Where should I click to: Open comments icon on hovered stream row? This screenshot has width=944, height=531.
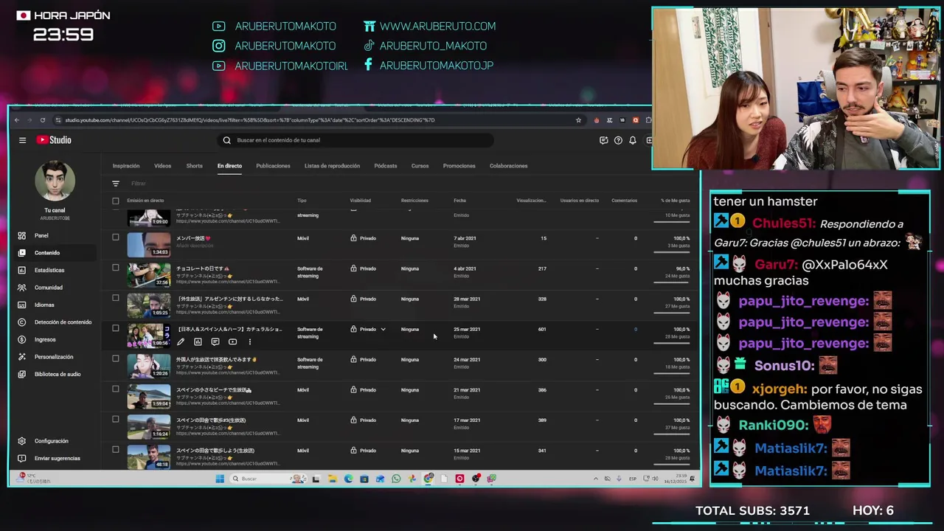[215, 342]
